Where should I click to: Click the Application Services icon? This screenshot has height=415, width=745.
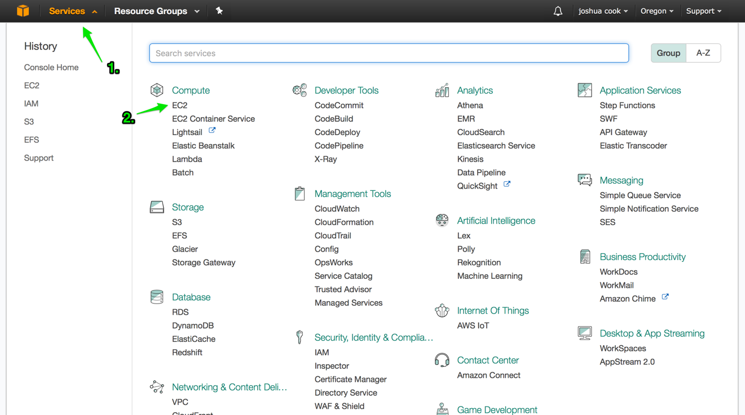[x=585, y=90]
